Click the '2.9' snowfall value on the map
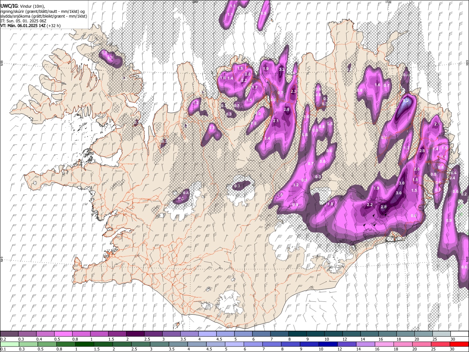This screenshot has width=469, height=352. pyautogui.click(x=422, y=151)
